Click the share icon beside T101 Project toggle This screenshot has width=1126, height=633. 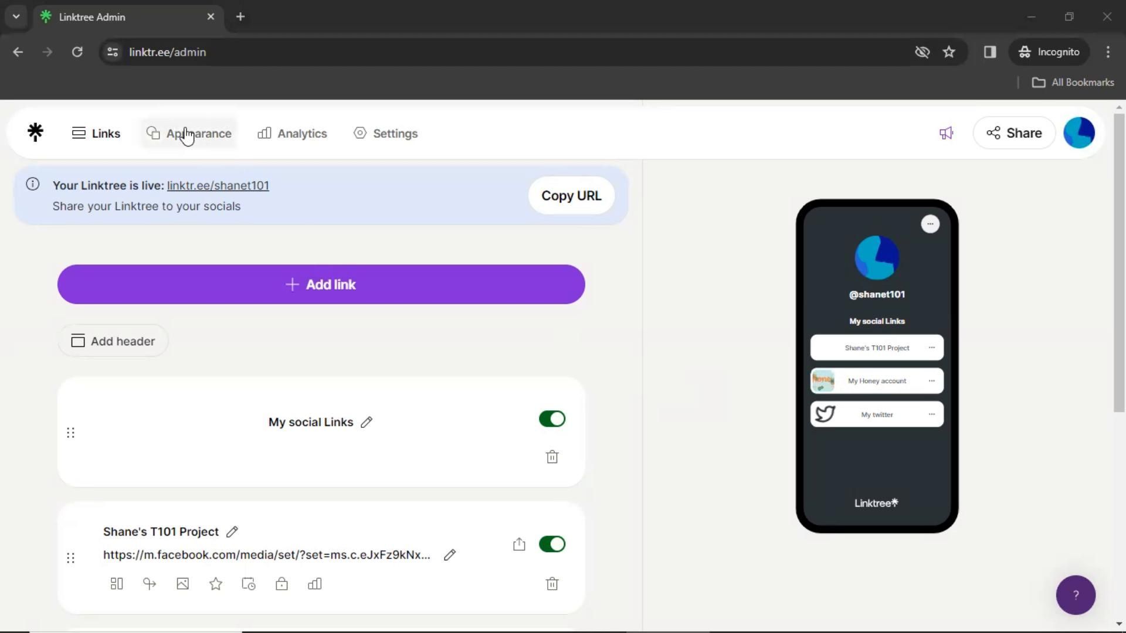(x=519, y=544)
